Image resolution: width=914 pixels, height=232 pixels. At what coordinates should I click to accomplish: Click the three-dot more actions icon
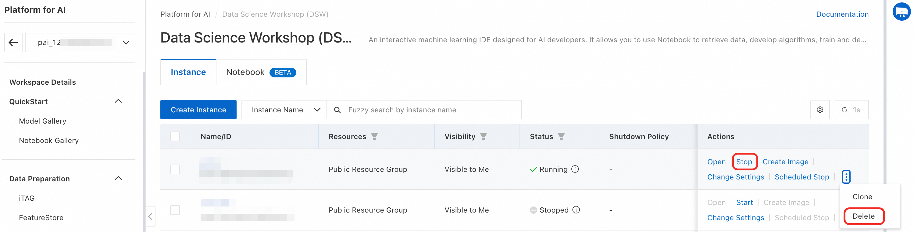click(846, 176)
